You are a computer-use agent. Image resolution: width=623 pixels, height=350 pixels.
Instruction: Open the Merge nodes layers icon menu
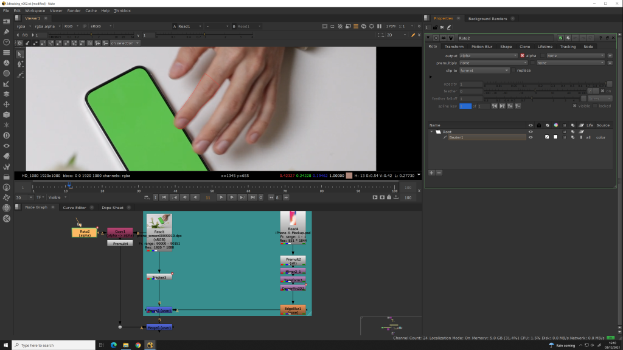[6, 94]
